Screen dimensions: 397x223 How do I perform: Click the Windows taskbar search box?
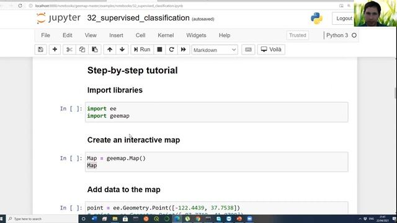(x=43, y=219)
